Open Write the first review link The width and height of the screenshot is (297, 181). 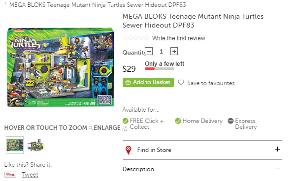click(x=179, y=38)
